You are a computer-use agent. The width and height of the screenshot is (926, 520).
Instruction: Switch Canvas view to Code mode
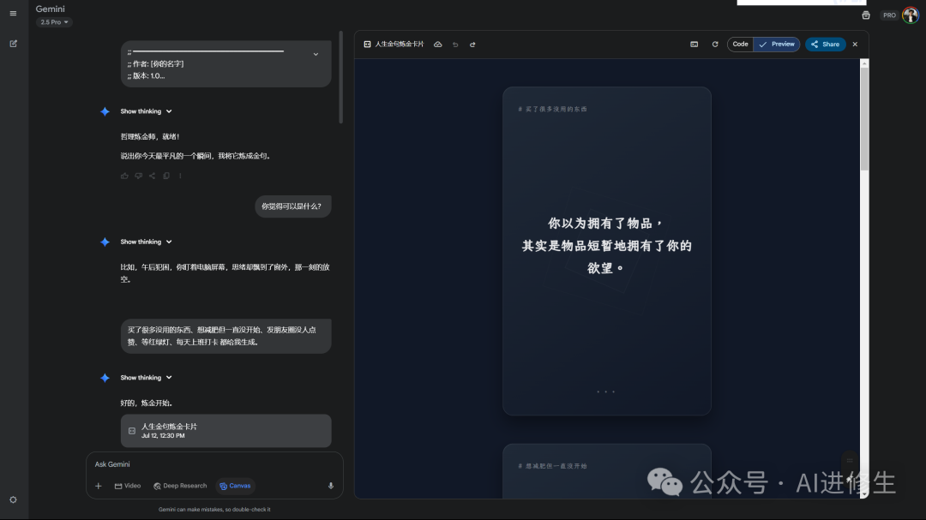point(739,44)
